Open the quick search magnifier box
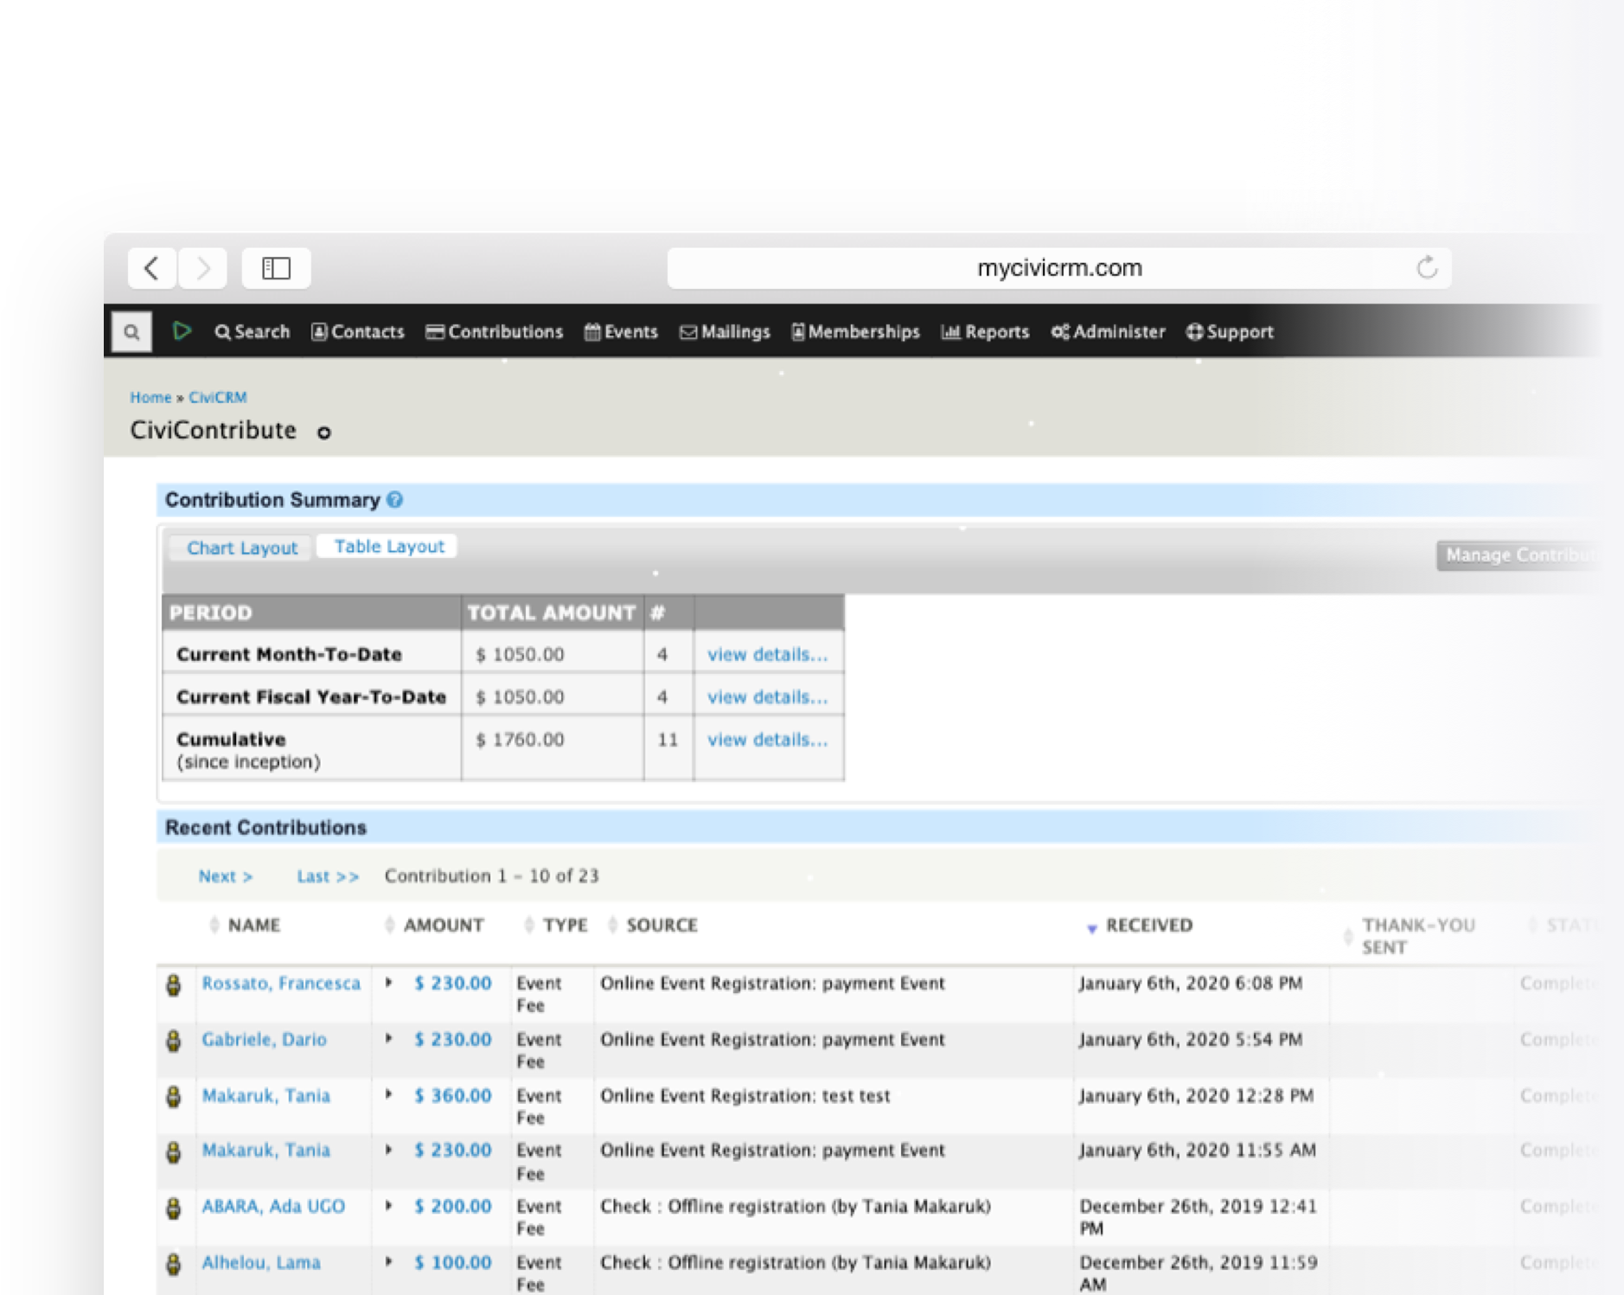 pos(131,332)
